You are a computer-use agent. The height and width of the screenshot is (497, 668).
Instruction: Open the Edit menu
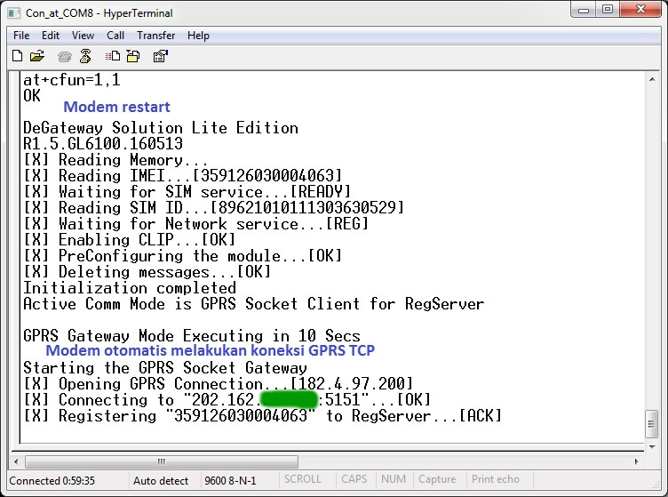[x=51, y=36]
